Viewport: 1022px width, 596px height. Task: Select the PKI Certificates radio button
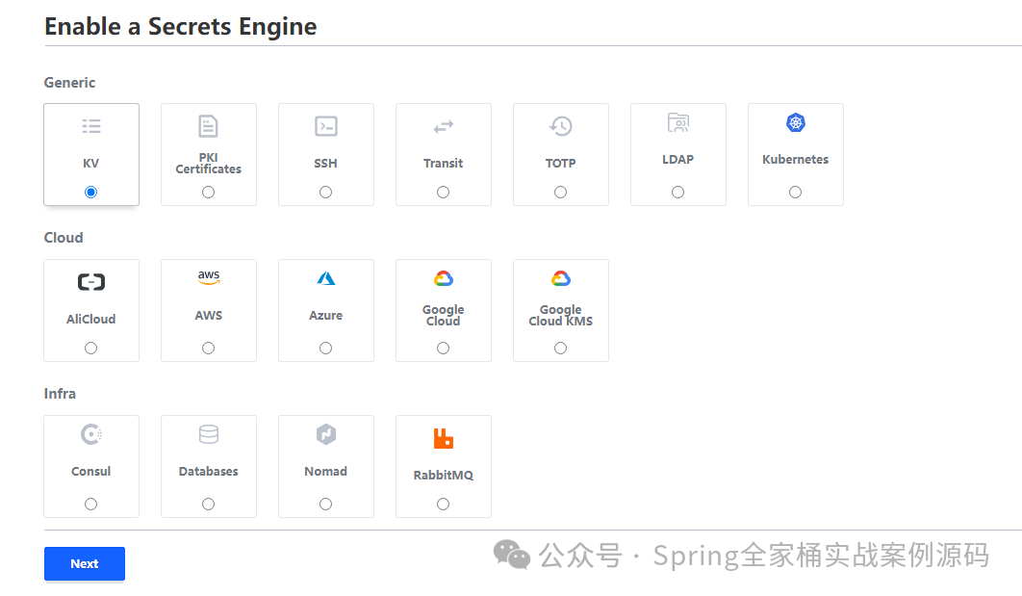(208, 192)
